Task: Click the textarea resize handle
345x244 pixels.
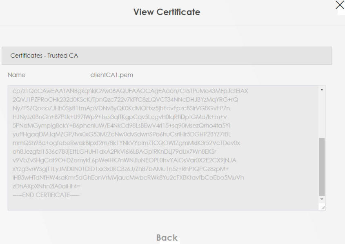Action: (x=323, y=208)
